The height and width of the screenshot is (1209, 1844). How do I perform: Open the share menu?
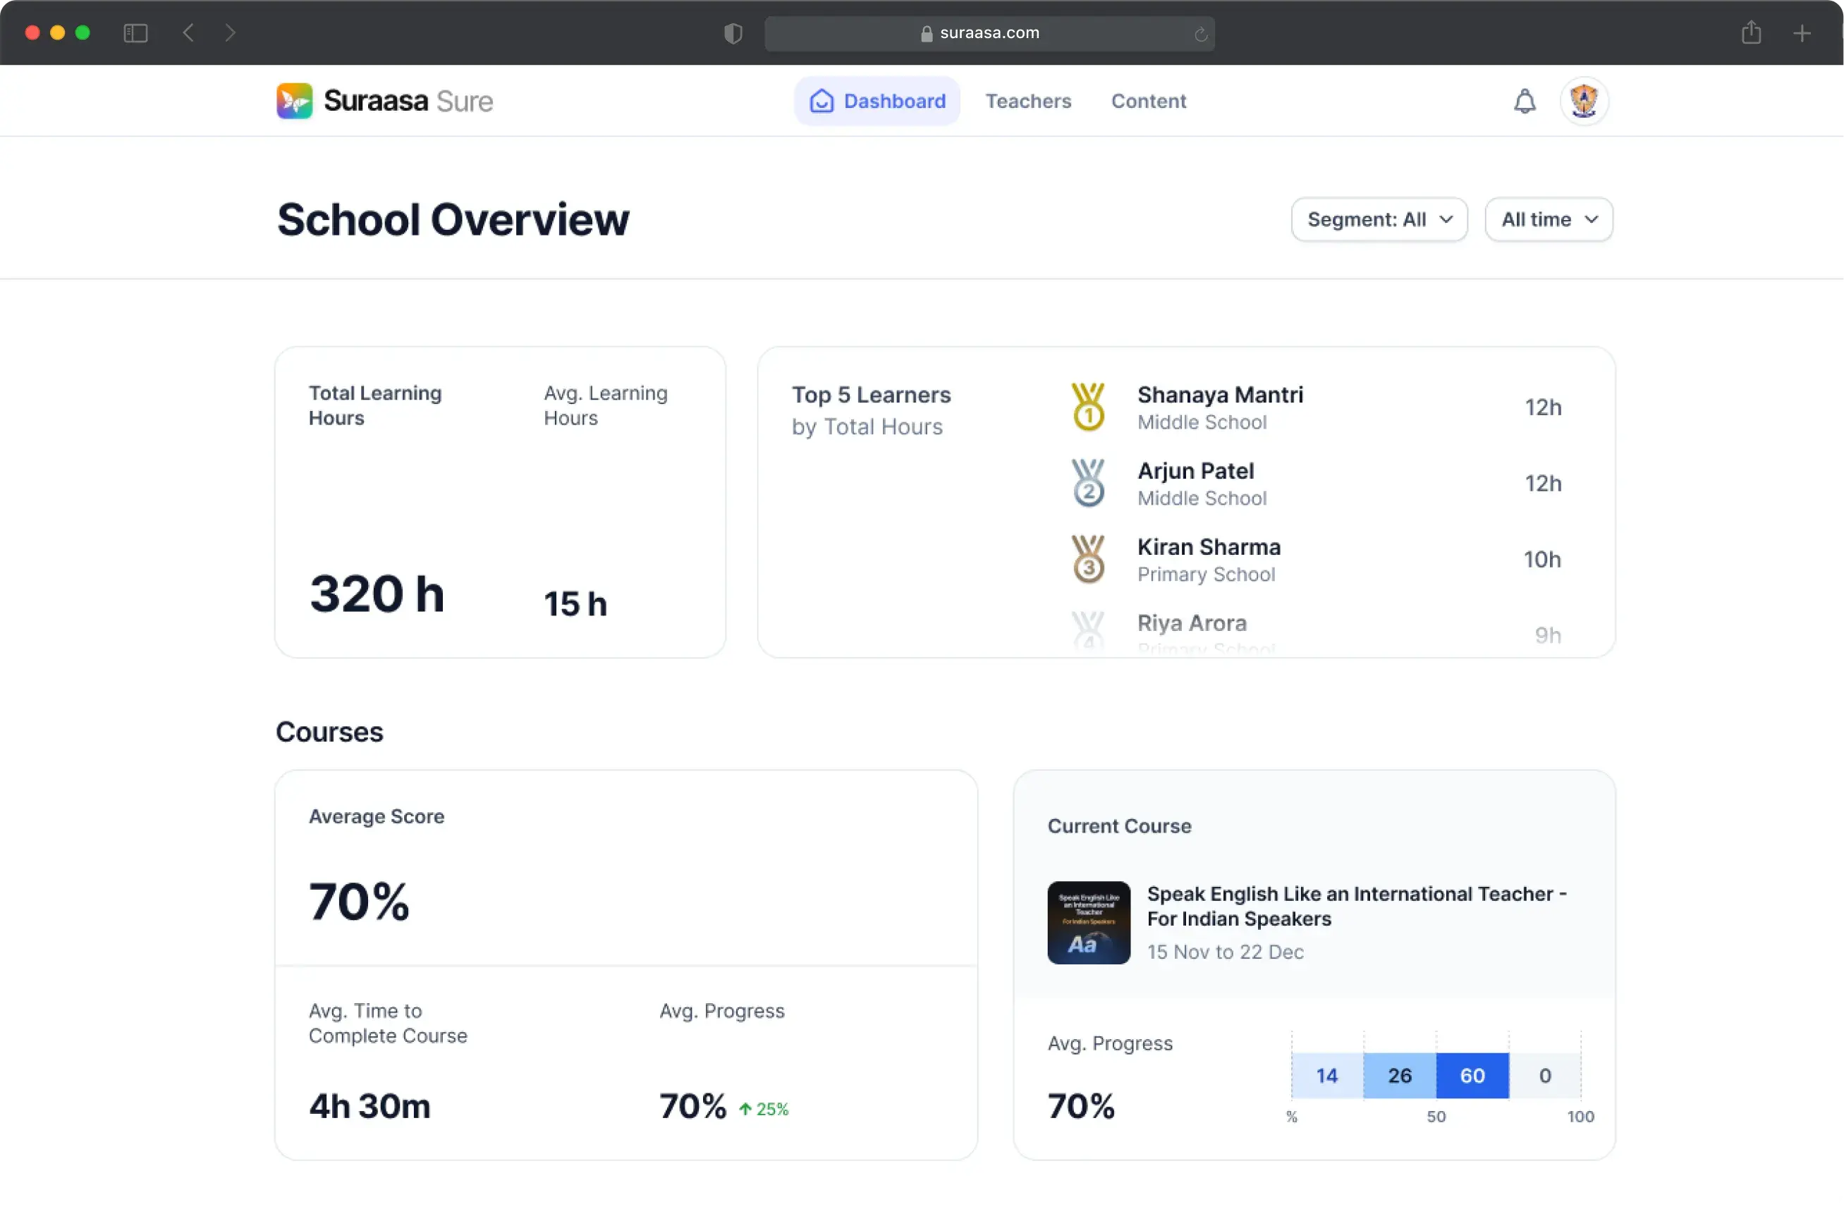[1750, 32]
